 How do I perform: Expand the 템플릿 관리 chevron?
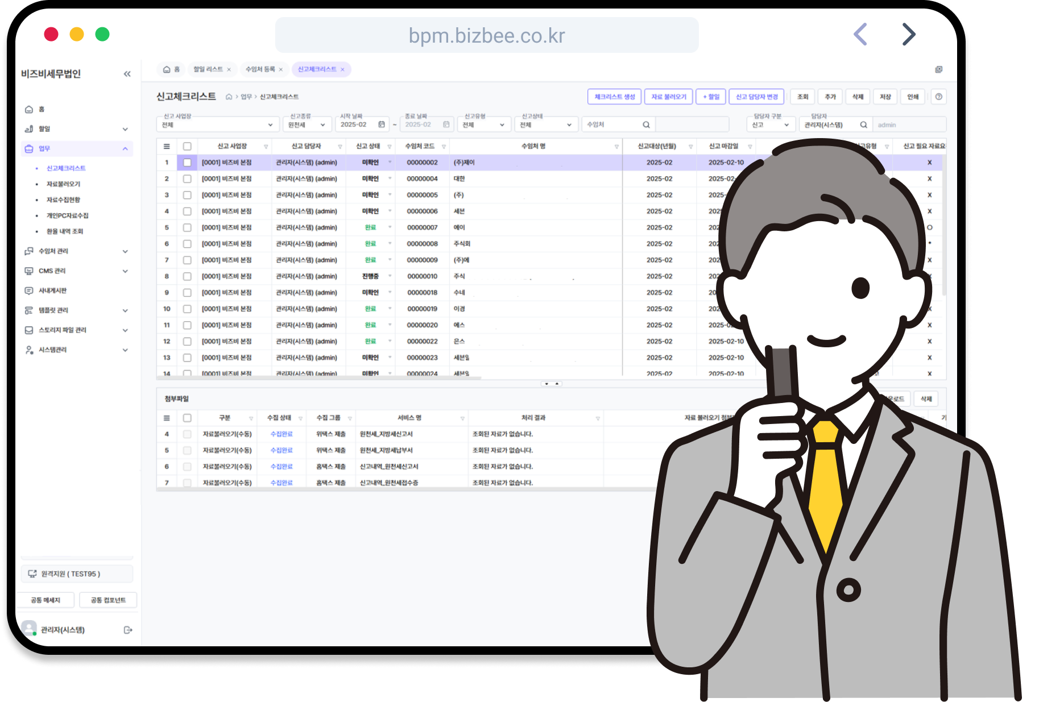125,310
